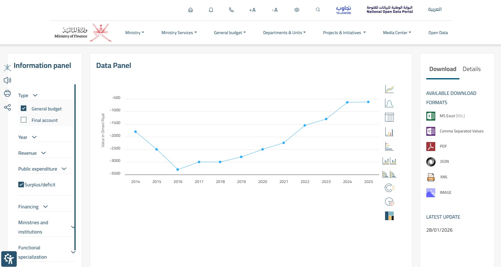501x267 pixels.
Task: Switch to the Details tab
Action: click(x=472, y=69)
